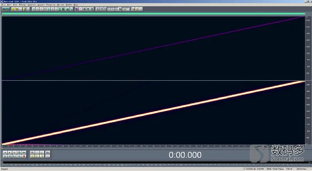The image size is (312, 171).
Task: Click Zoom In Horizontally icon
Action: click(x=32, y=153)
